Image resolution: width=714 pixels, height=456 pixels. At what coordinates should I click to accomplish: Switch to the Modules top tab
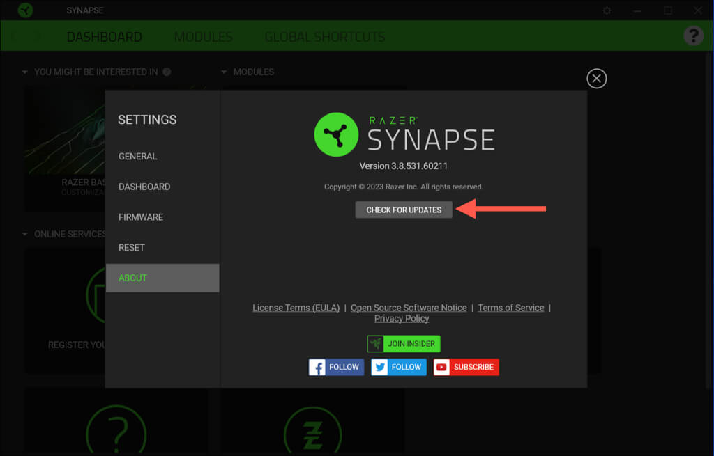tap(203, 37)
